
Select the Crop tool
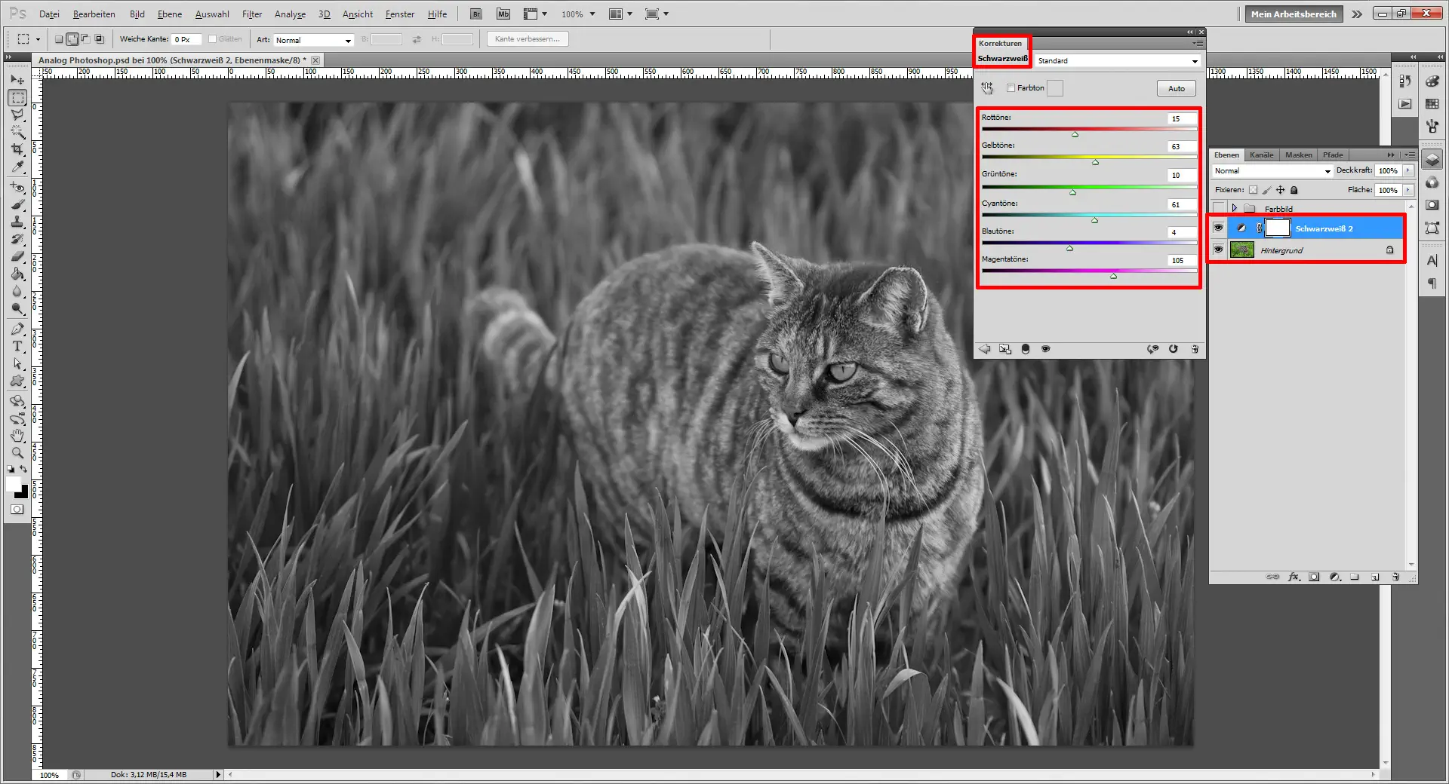click(x=17, y=149)
